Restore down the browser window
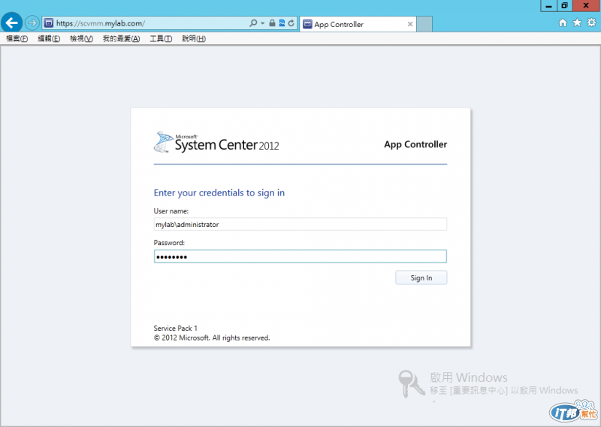 [x=565, y=6]
